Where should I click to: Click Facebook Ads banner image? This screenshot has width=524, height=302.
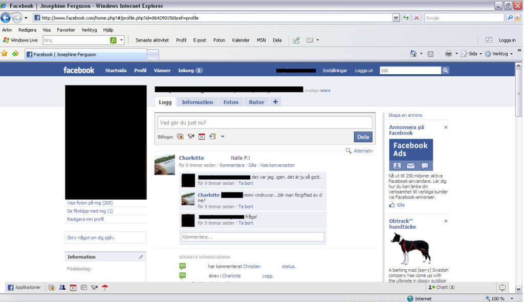point(411,155)
